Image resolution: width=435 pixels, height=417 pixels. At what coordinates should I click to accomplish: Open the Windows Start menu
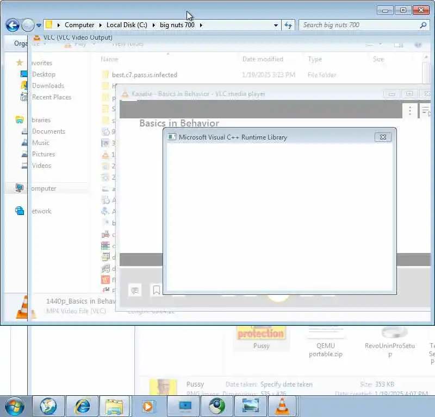[15, 407]
